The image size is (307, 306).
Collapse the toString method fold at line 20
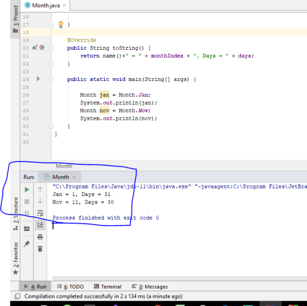pyautogui.click(x=52, y=48)
